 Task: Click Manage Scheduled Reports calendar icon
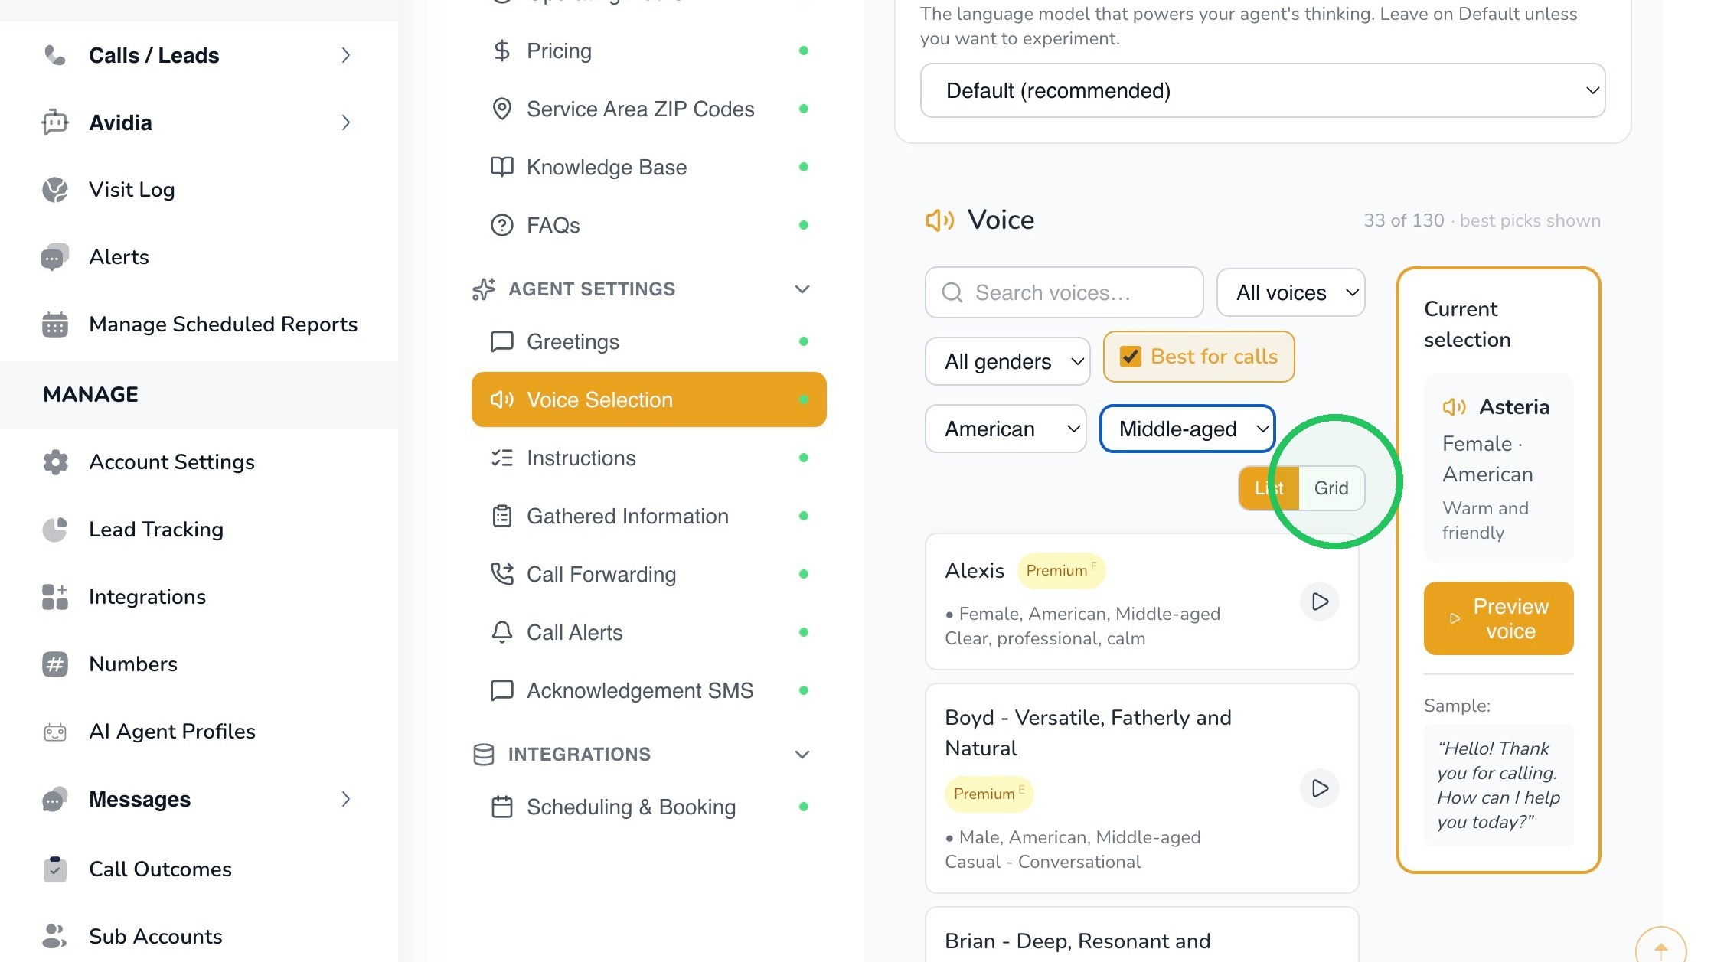tap(54, 324)
